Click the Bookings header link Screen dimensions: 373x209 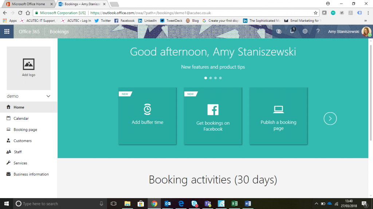pos(59,32)
